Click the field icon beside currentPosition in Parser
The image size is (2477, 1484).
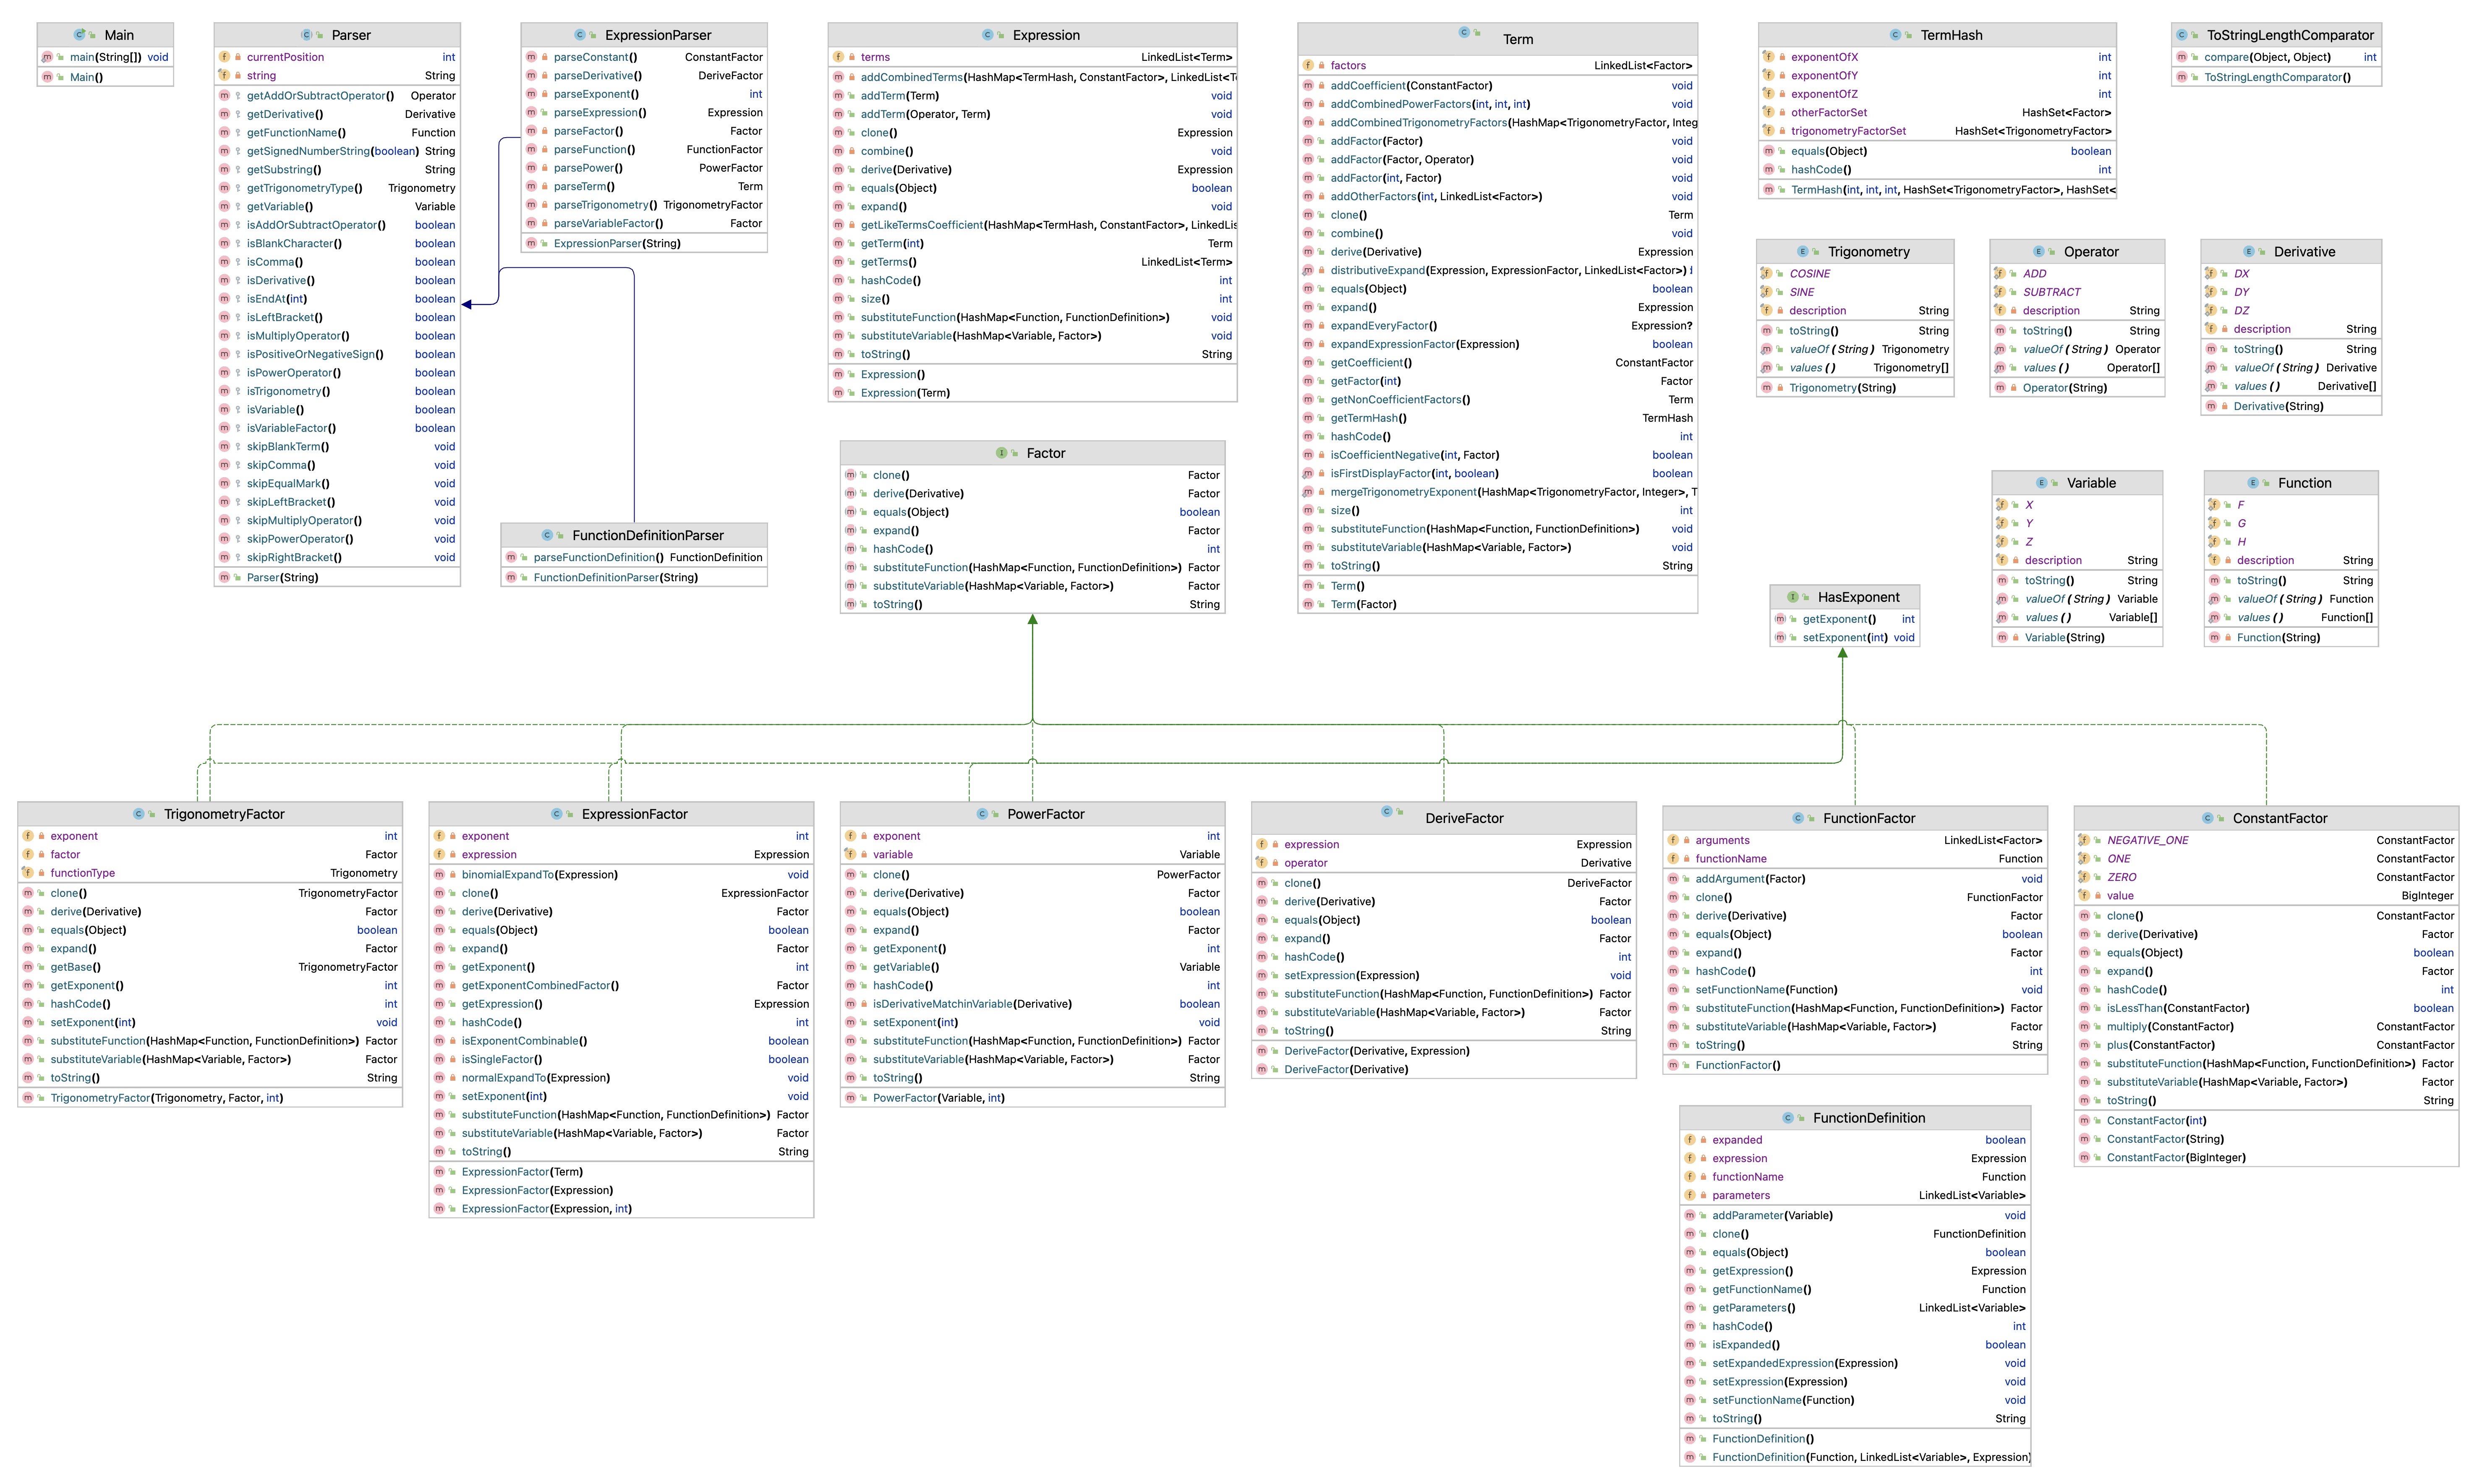225,57
